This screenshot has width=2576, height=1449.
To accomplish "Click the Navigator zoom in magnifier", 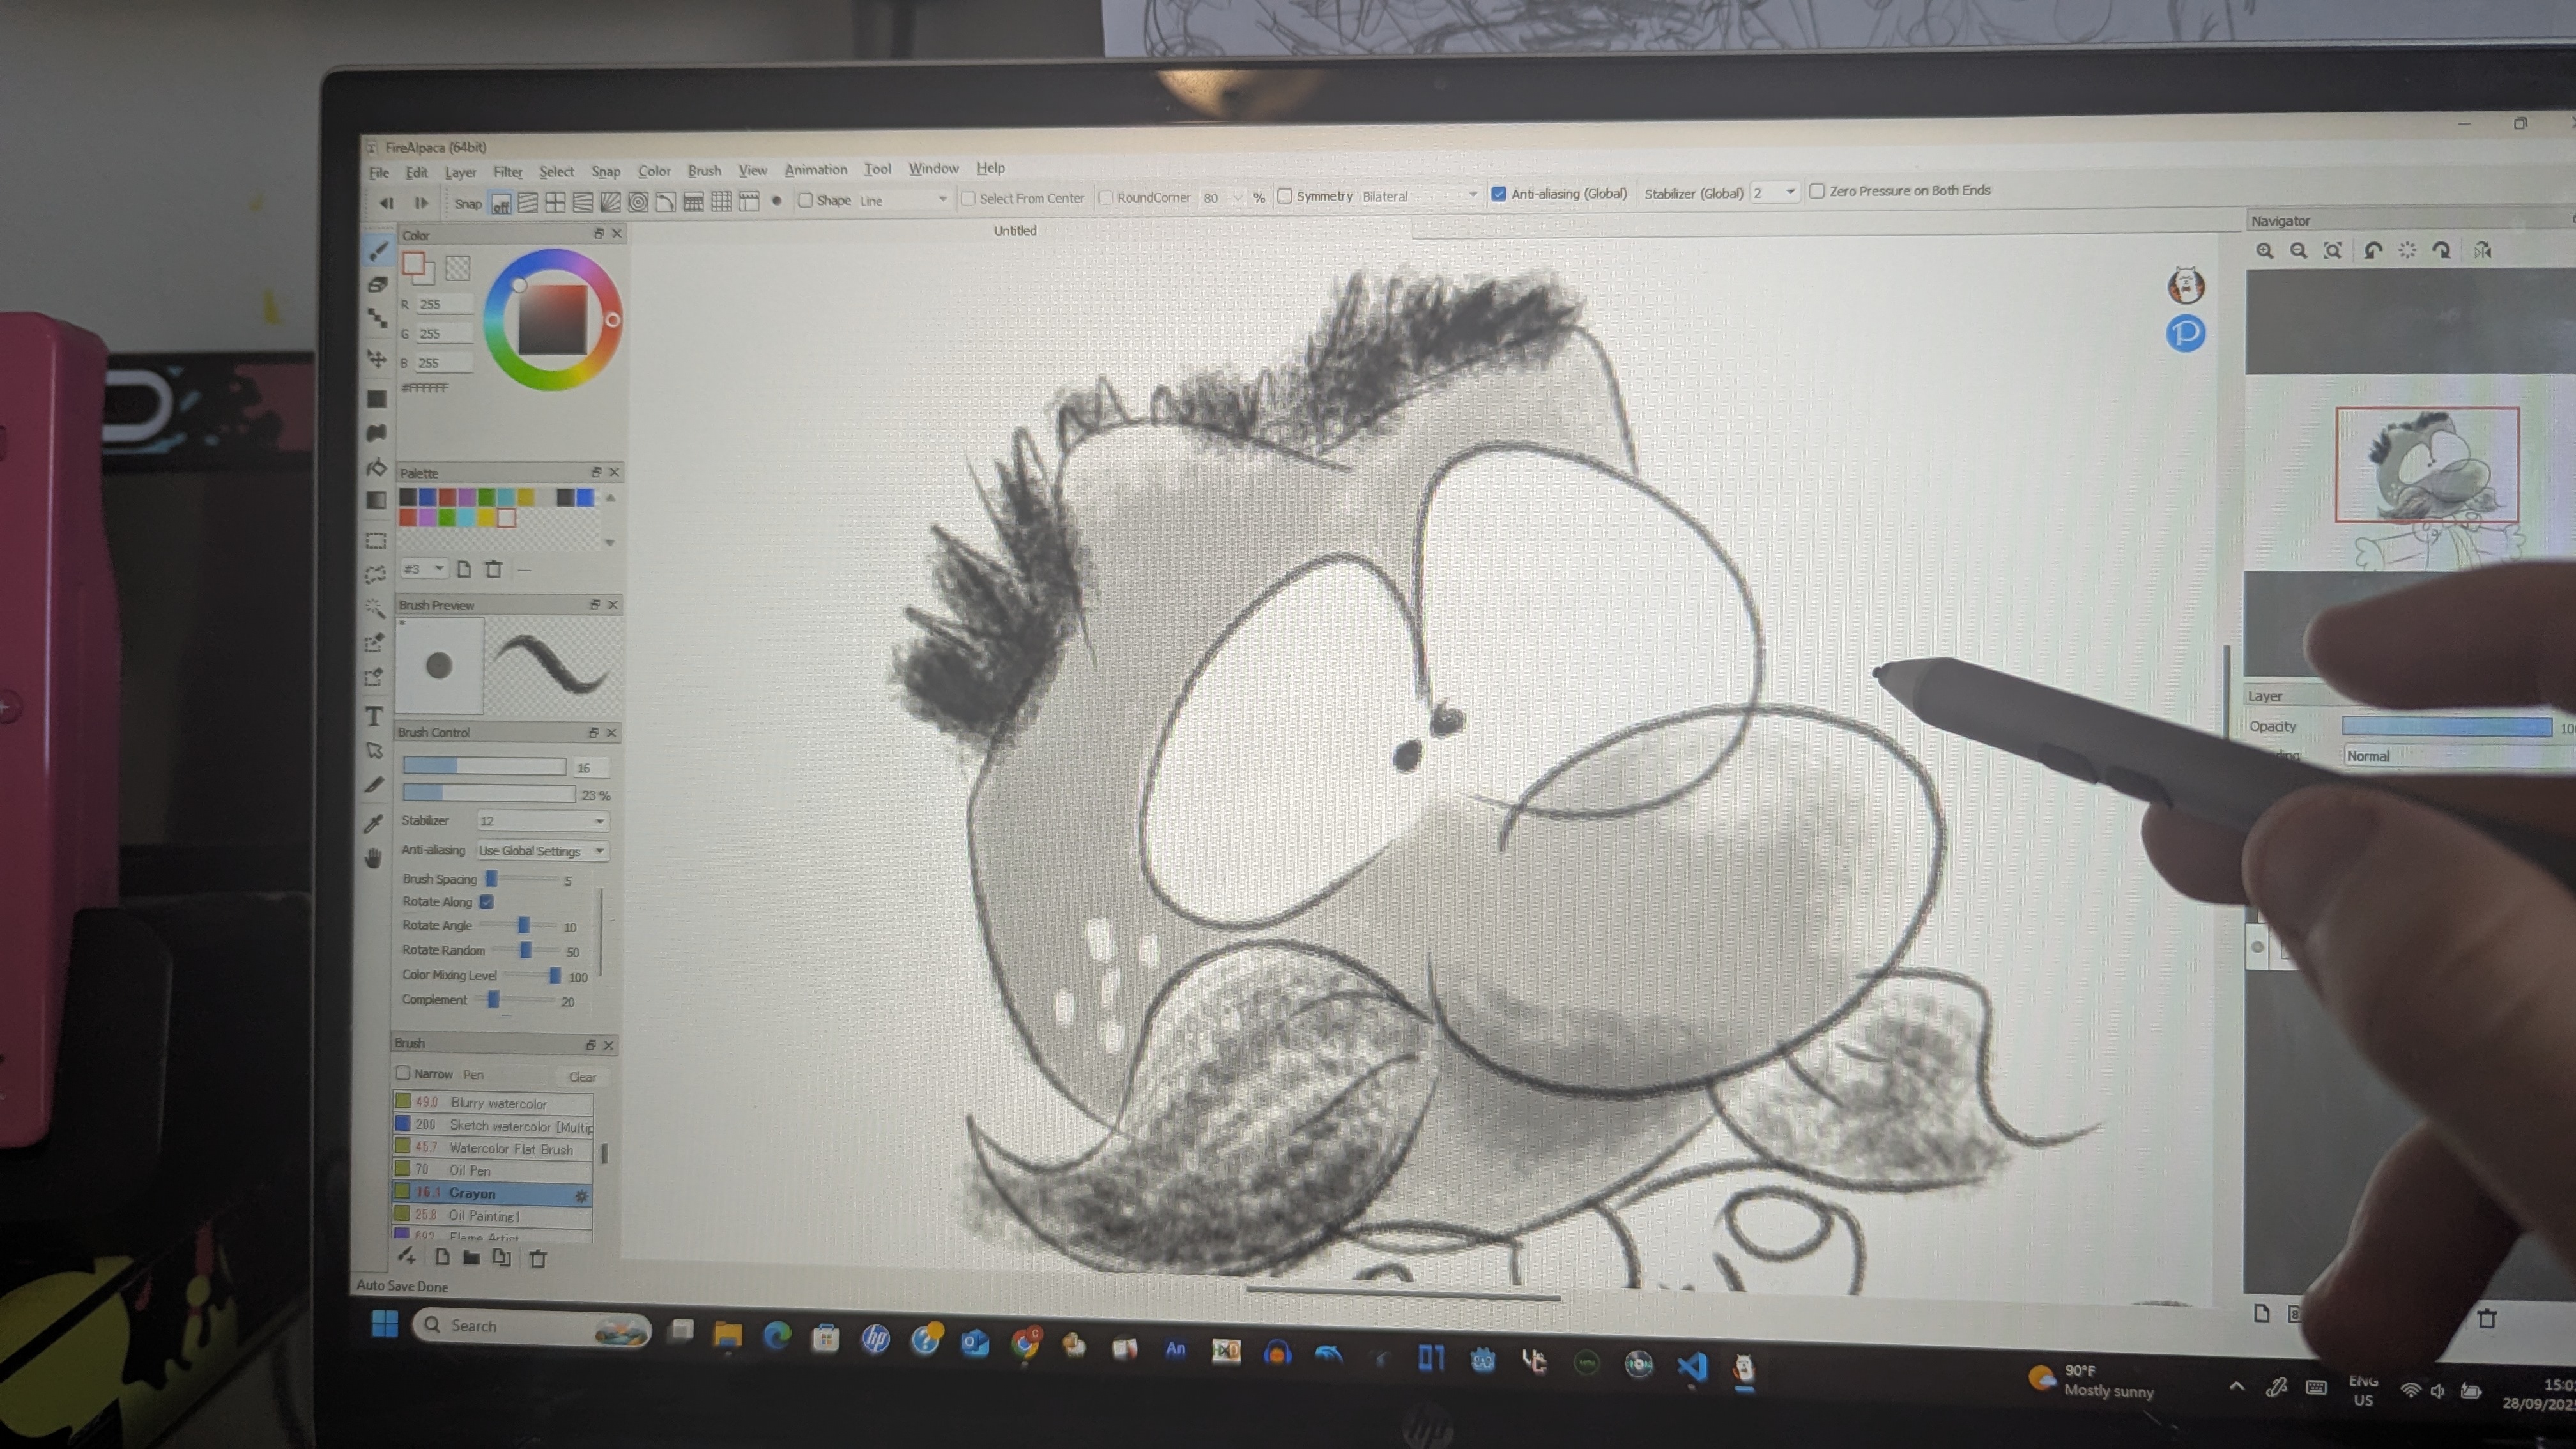I will [2265, 251].
